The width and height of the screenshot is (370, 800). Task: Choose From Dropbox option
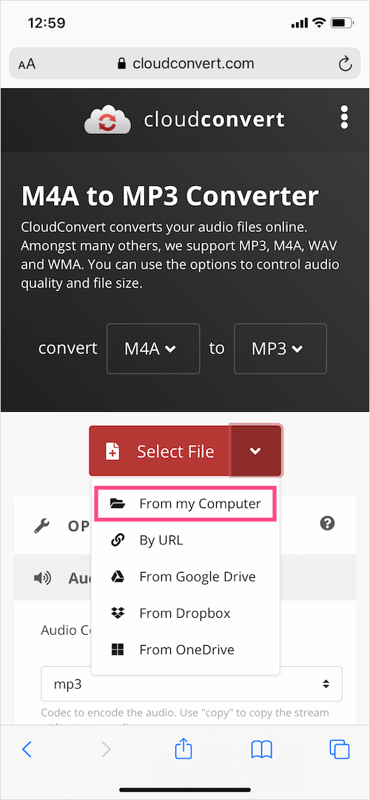click(185, 613)
